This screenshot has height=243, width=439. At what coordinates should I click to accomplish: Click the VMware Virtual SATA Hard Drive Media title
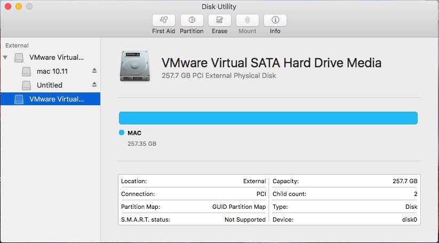coord(272,63)
